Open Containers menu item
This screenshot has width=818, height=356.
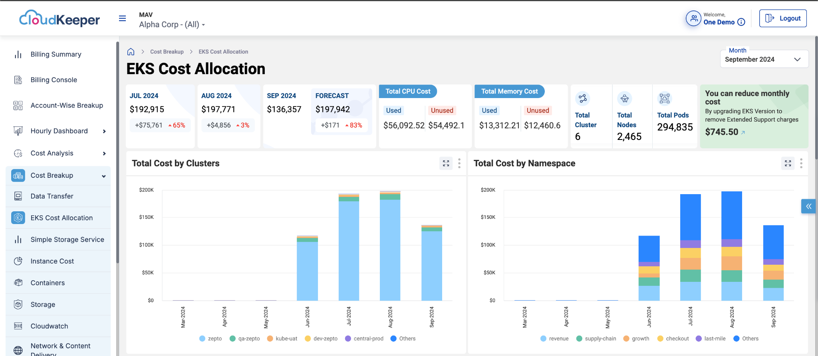click(x=58, y=283)
